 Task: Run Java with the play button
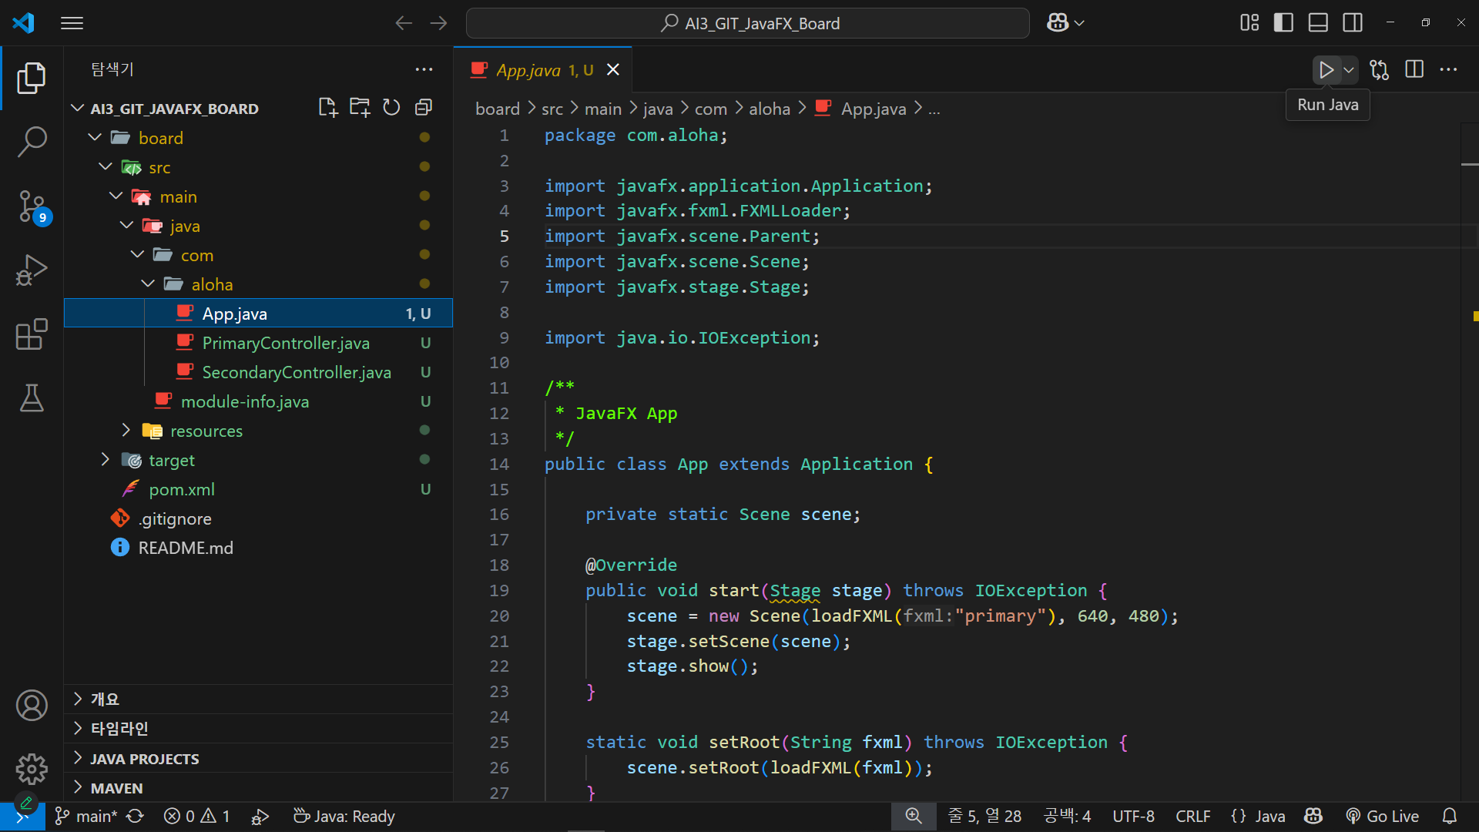coord(1326,70)
